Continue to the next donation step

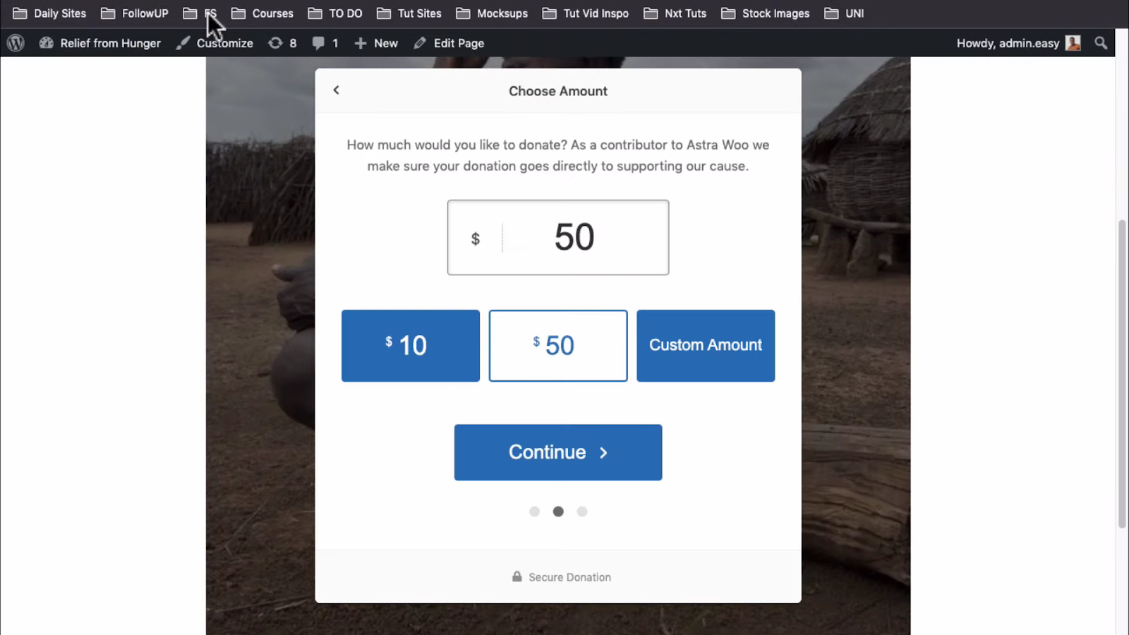click(558, 452)
